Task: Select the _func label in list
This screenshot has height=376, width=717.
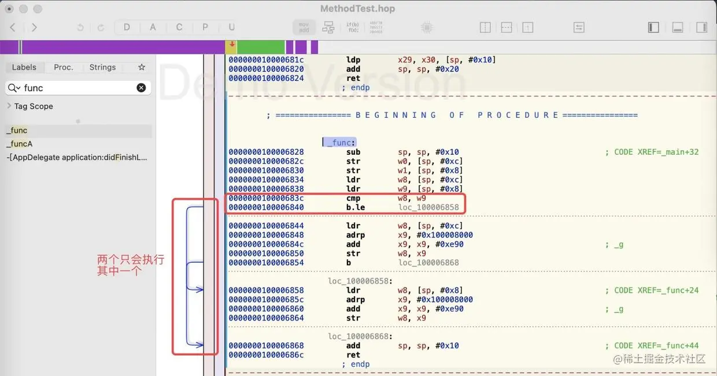Action: click(x=78, y=131)
